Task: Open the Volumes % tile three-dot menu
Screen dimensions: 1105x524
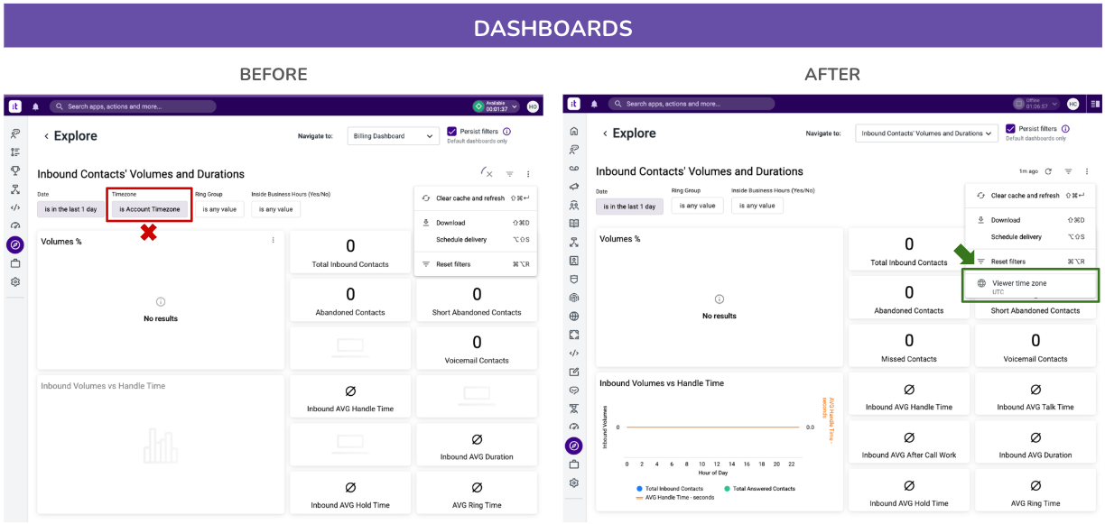Action: 274,240
